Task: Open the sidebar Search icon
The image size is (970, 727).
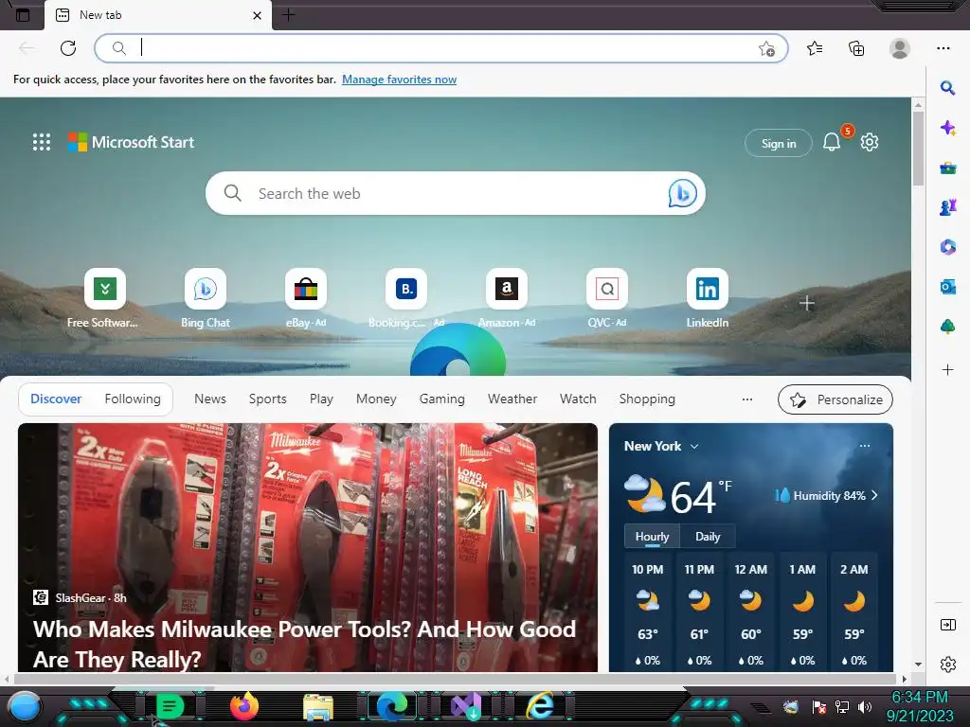Action: tap(947, 88)
